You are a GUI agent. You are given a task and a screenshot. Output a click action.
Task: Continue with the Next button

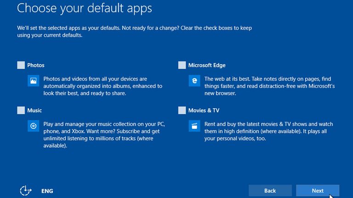318,191
